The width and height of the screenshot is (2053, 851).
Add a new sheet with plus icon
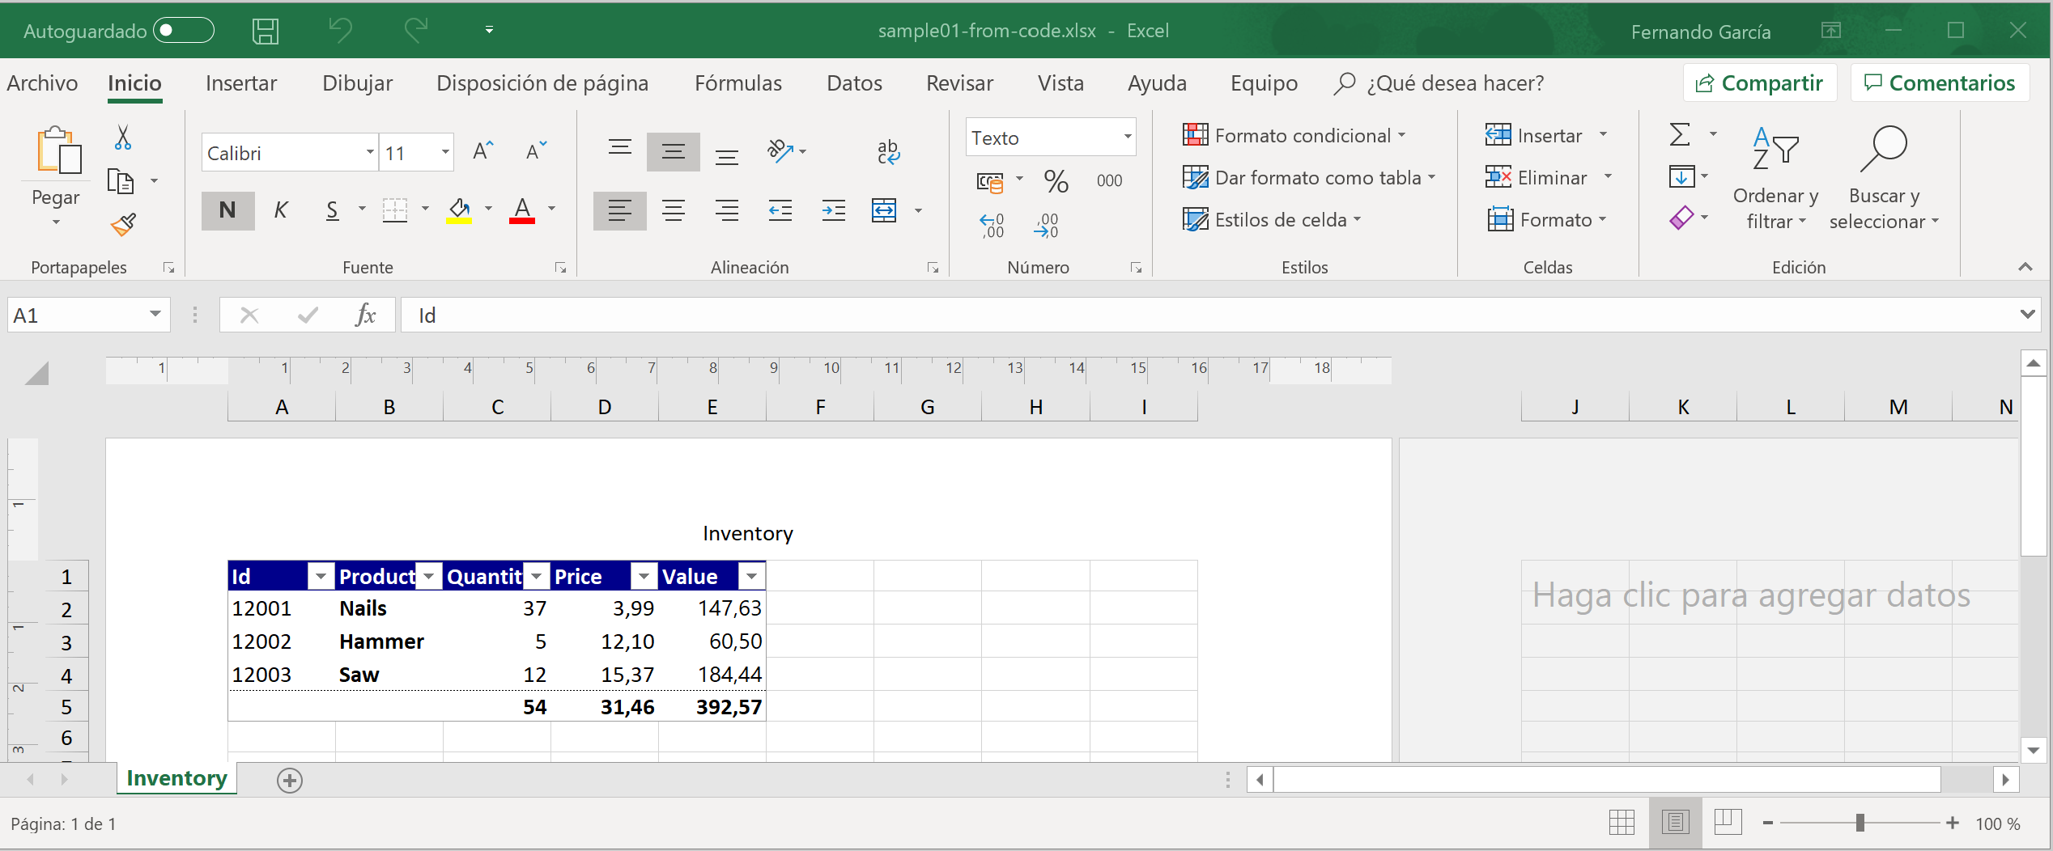[x=289, y=780]
